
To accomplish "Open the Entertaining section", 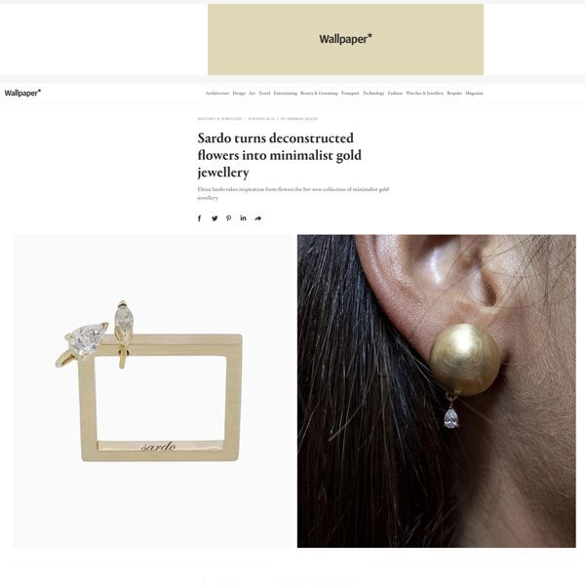I will pyautogui.click(x=286, y=94).
